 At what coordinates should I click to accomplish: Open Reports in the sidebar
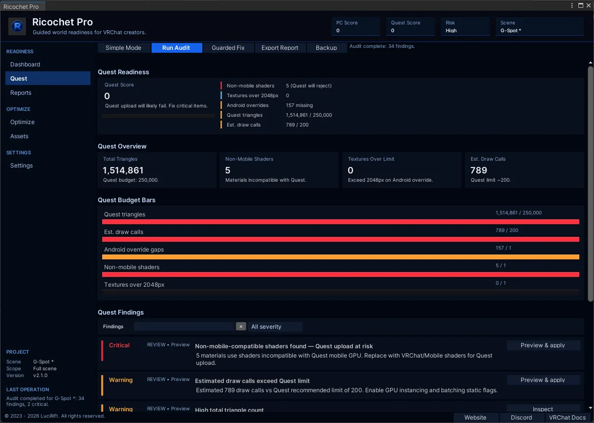click(48, 93)
